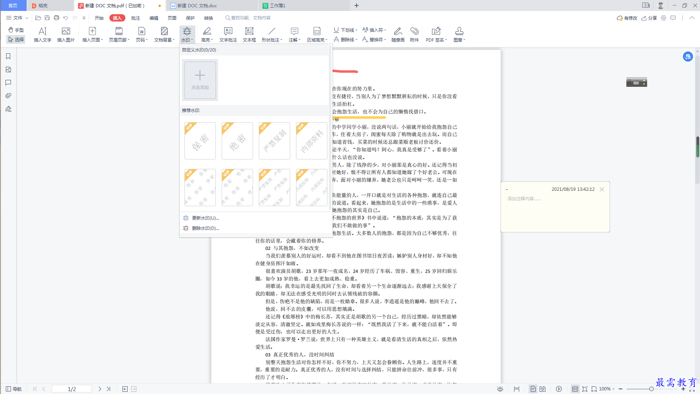This screenshot has height=394, width=700.
Task: Switch to the 保护 ribbon tab
Action: click(190, 18)
